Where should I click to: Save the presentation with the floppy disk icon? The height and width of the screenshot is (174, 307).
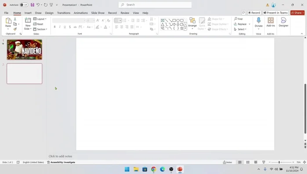coord(33,5)
